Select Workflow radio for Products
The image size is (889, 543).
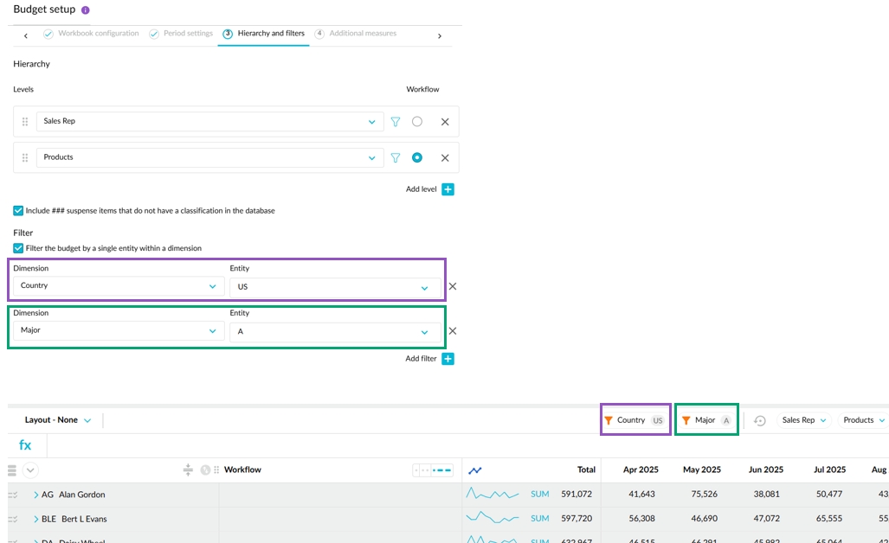pyautogui.click(x=417, y=158)
